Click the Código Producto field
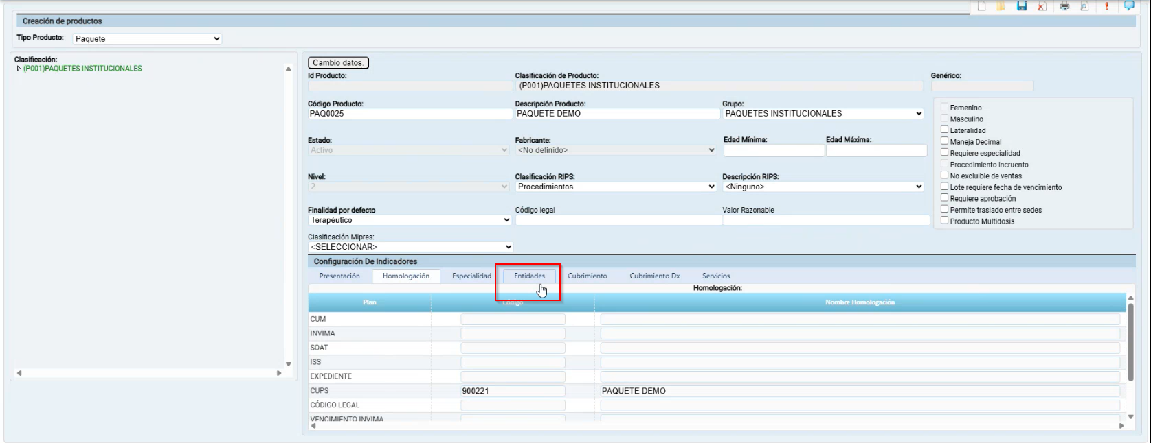The width and height of the screenshot is (1151, 443). coord(410,114)
